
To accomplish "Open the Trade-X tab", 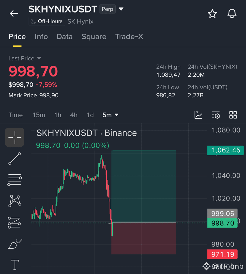I will coord(129,37).
